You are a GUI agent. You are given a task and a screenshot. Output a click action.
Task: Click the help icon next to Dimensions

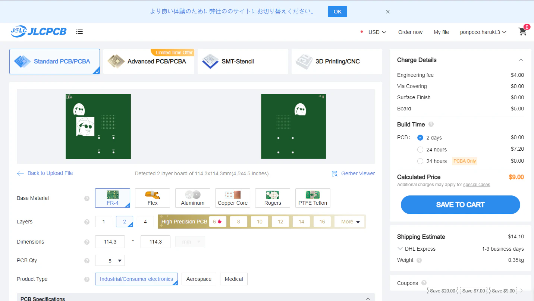87,242
